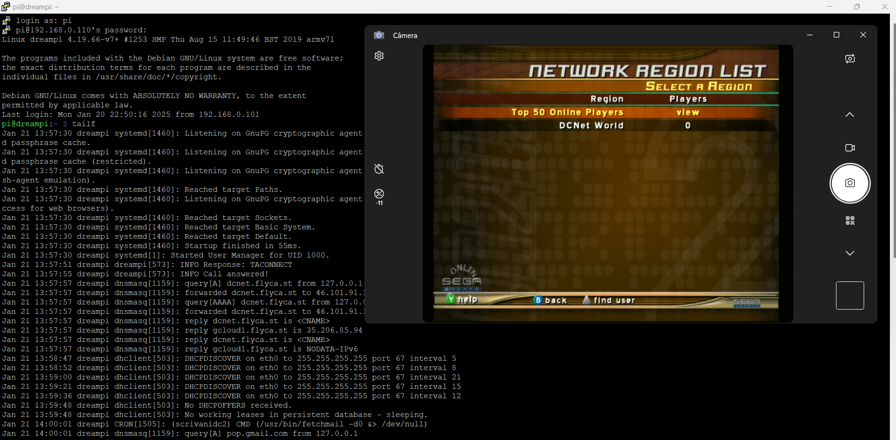Click 'reply gcloud1.flyca.st is 35.206.85.94' line
Viewport: 896px width, 440px height.
[x=182, y=330]
